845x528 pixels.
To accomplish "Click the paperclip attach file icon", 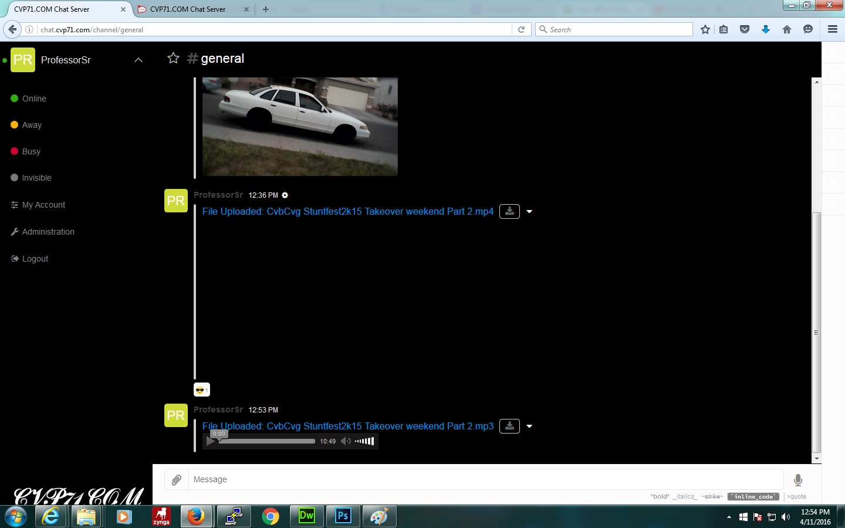I will (176, 480).
